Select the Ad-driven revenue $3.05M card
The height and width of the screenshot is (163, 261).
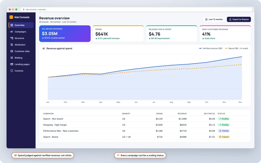click(65, 34)
